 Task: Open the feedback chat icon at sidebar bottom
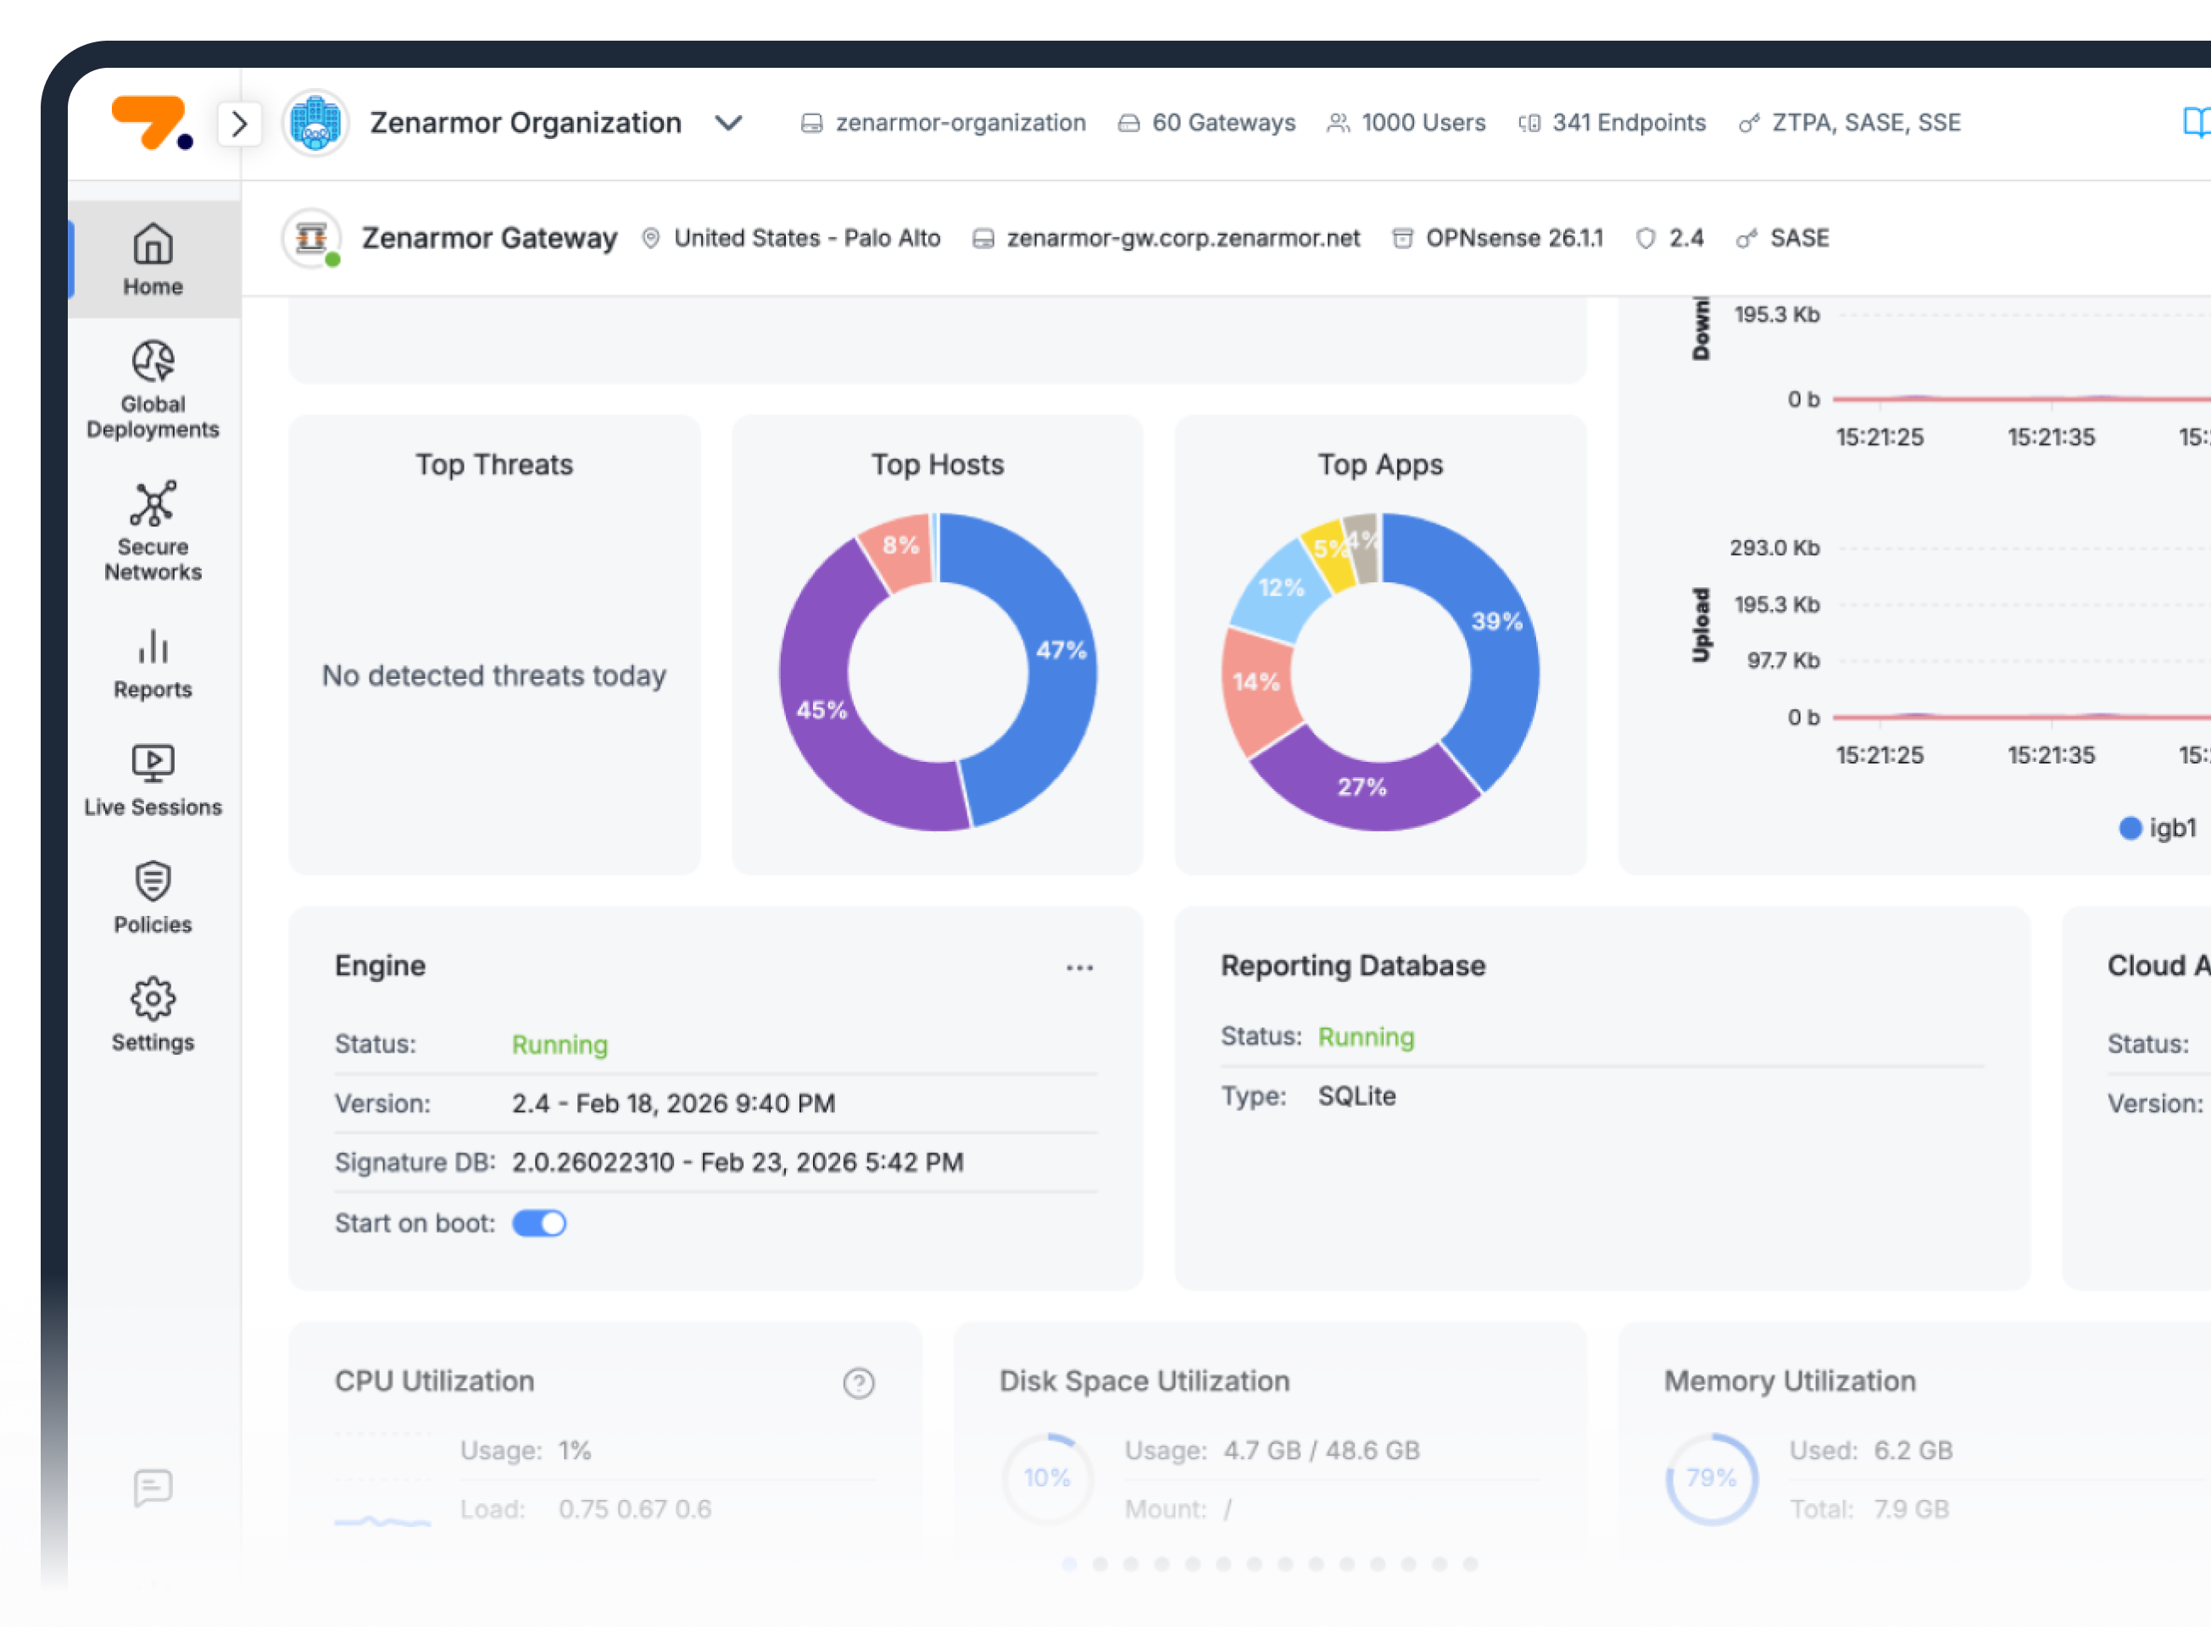[153, 1487]
